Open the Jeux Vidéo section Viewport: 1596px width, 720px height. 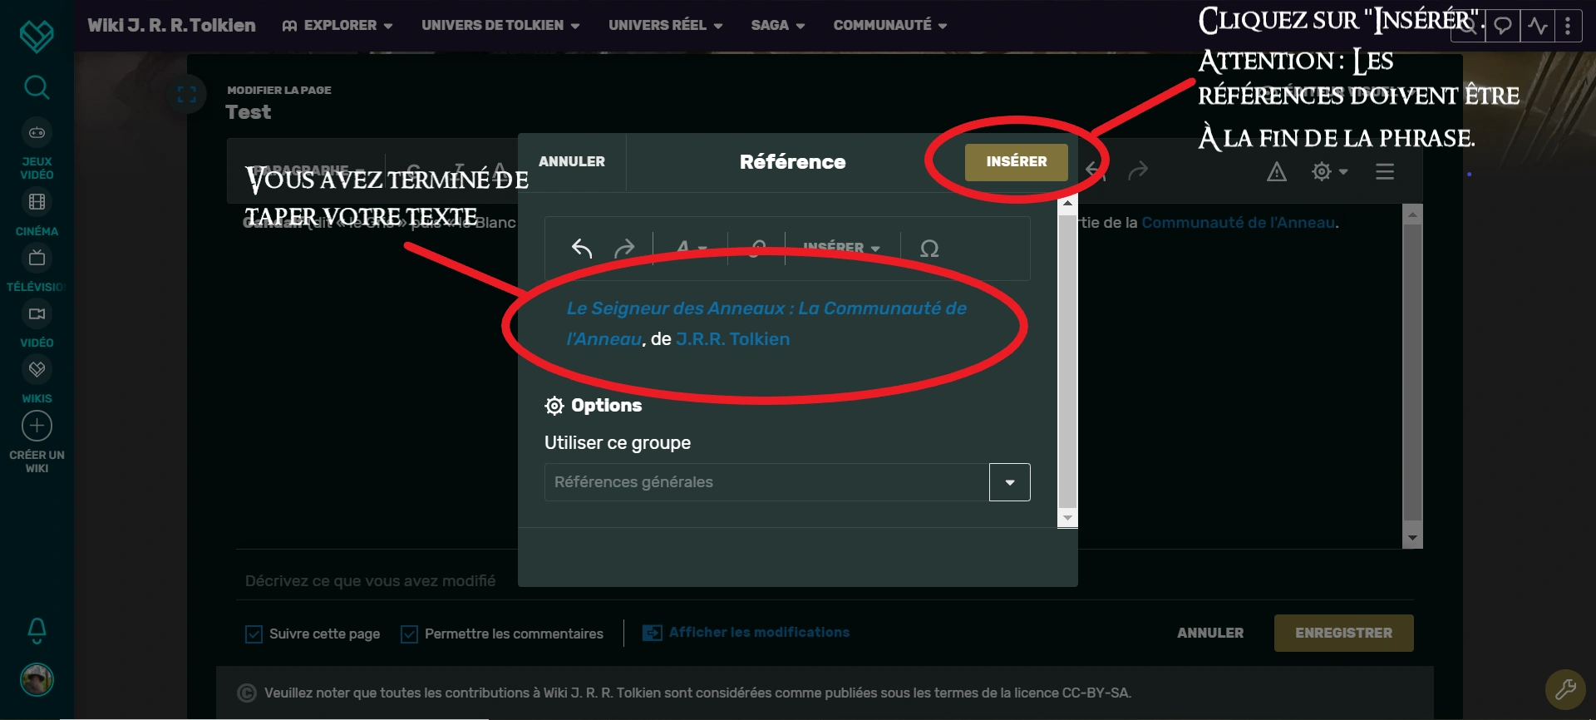coord(37,150)
